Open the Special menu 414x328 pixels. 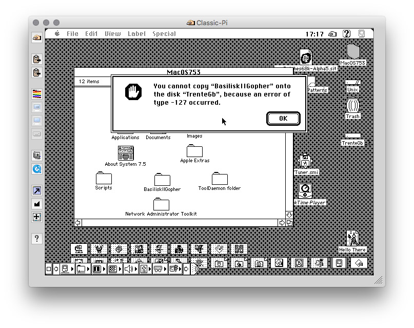(164, 33)
